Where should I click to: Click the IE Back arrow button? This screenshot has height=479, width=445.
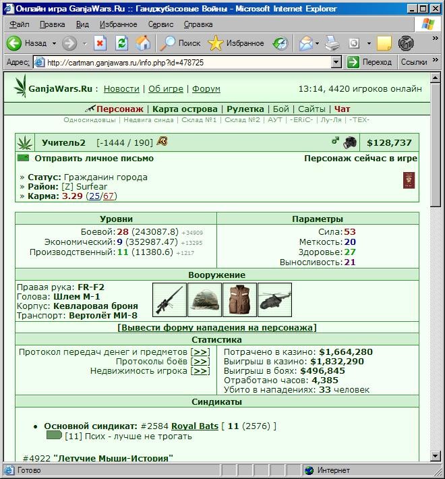tap(14, 43)
